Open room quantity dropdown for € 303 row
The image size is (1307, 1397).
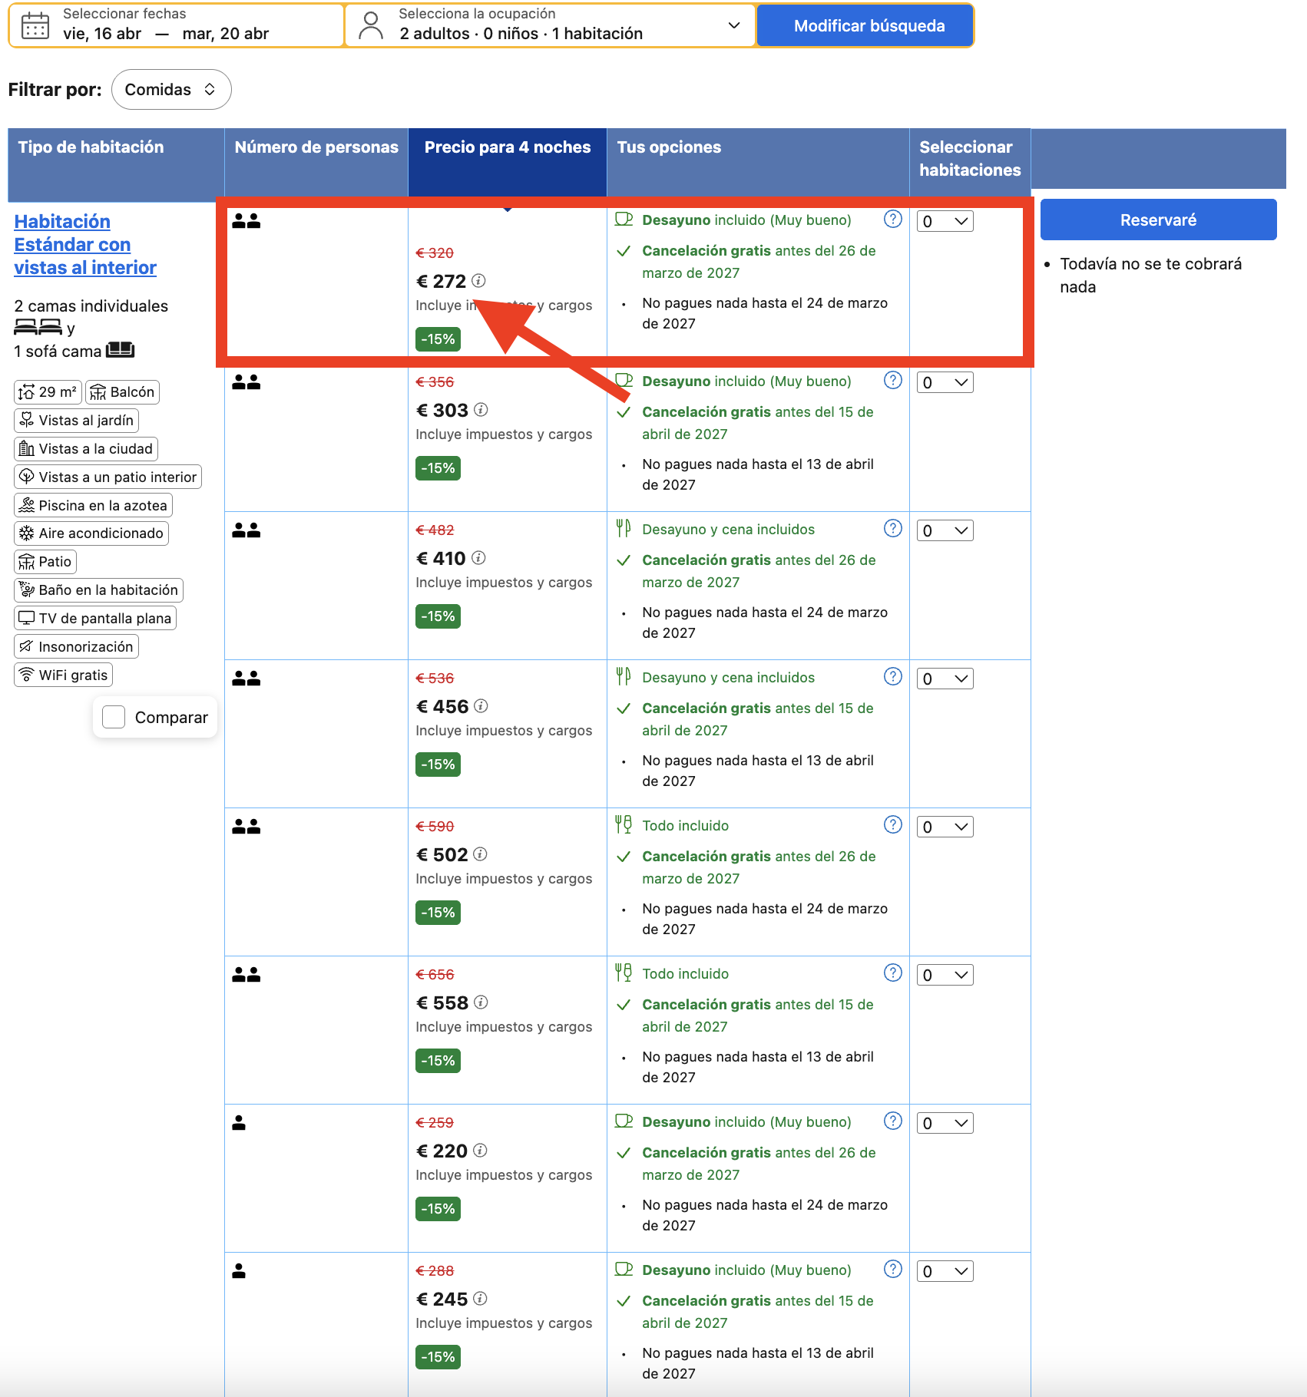click(945, 383)
